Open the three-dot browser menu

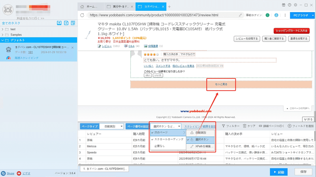pyautogui.click(x=285, y=15)
